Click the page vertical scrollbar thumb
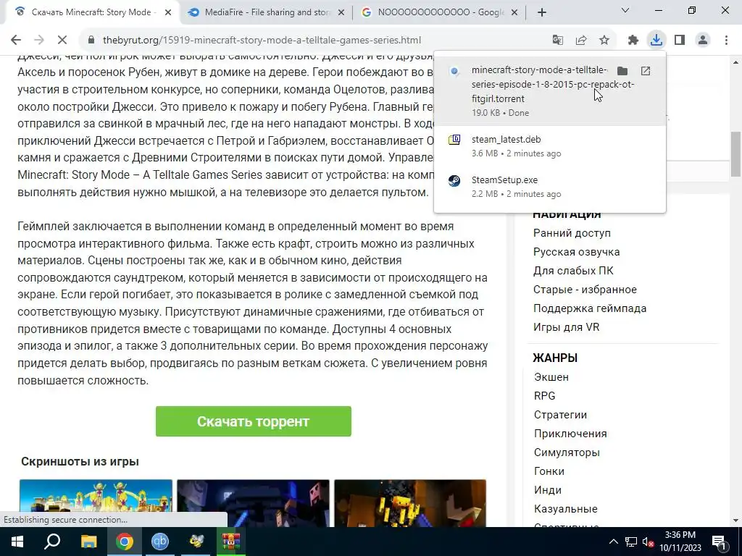The width and height of the screenshot is (742, 556). point(736,153)
